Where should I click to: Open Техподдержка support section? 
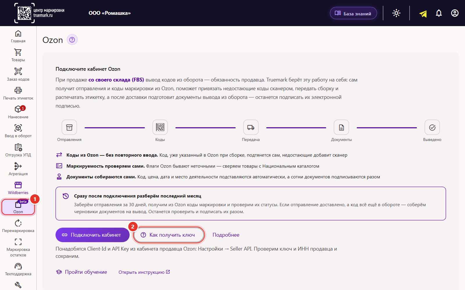18,269
